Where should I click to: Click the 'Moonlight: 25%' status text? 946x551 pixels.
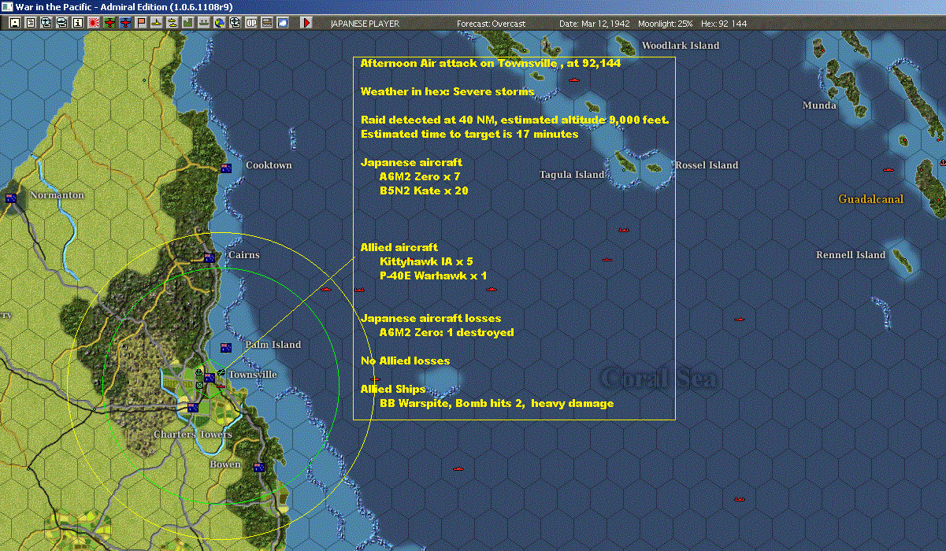pyautogui.click(x=667, y=24)
